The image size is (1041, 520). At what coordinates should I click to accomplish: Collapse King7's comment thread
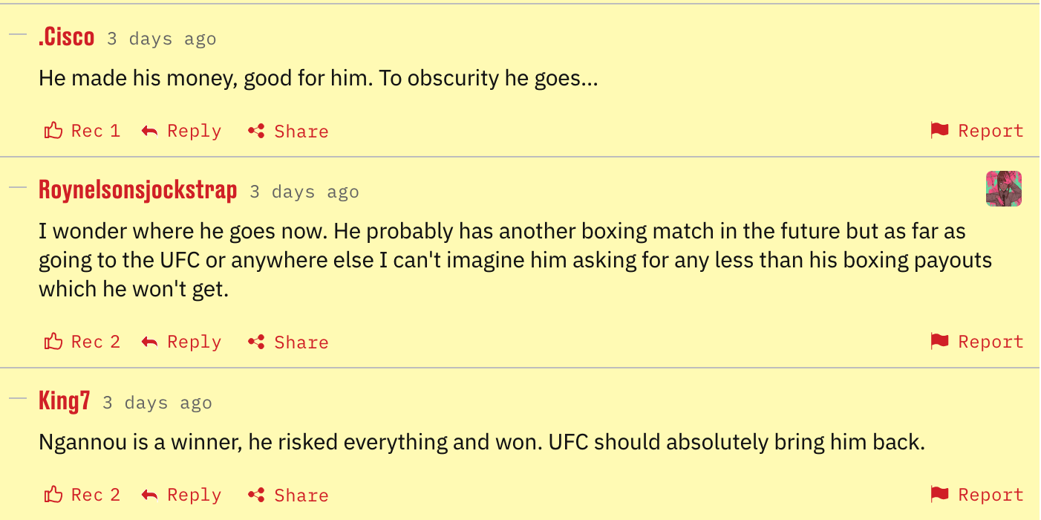pyautogui.click(x=17, y=398)
